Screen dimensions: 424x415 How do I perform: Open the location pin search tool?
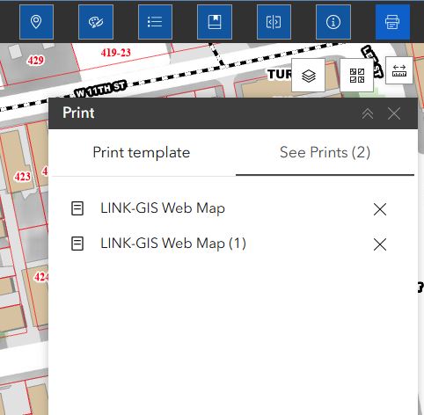[x=36, y=22]
